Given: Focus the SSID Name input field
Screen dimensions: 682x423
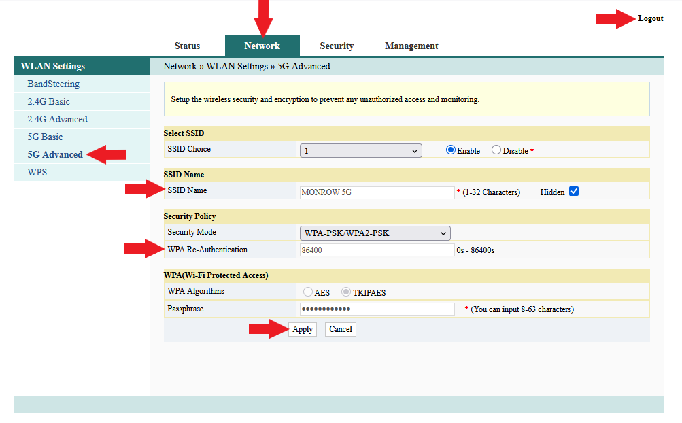Looking at the screenshot, I should (377, 192).
